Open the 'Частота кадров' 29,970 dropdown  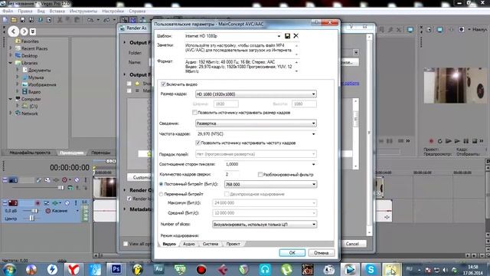tap(313, 134)
